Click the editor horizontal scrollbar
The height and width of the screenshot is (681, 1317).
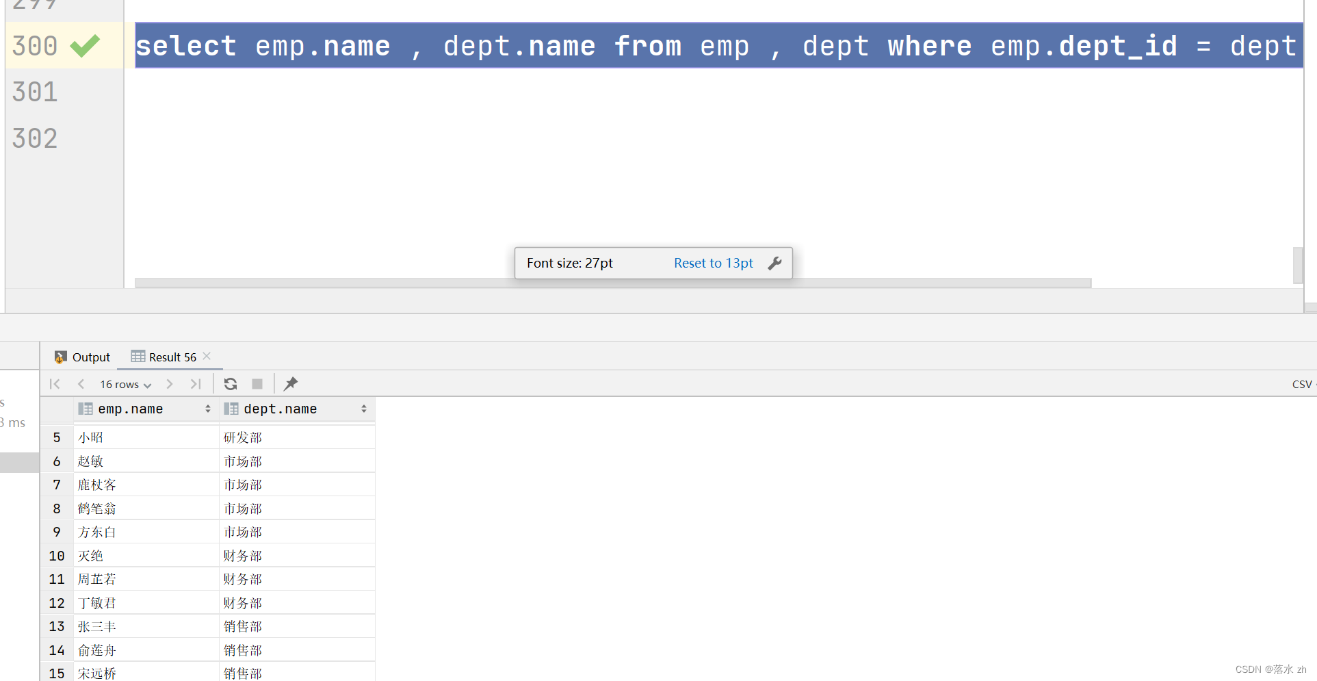click(613, 283)
